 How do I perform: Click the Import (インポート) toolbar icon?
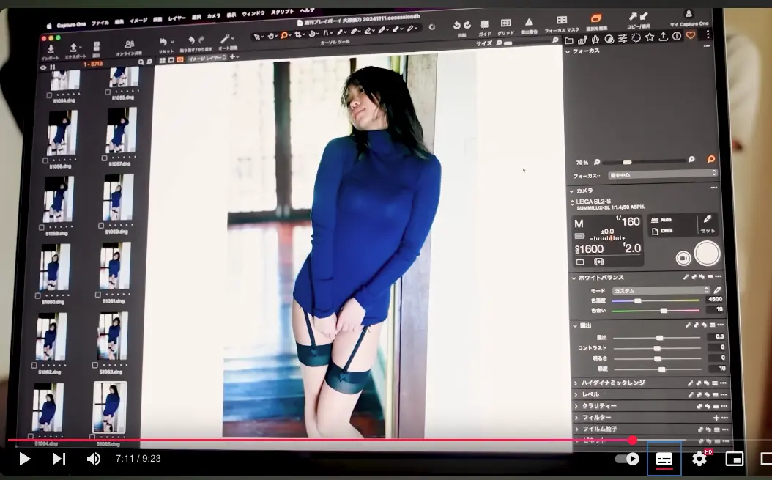(51, 49)
